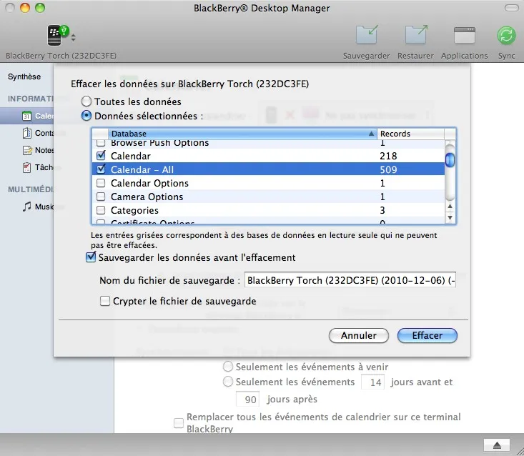
Task: Open the device selector stepper arrows
Action: pyautogui.click(x=73, y=37)
